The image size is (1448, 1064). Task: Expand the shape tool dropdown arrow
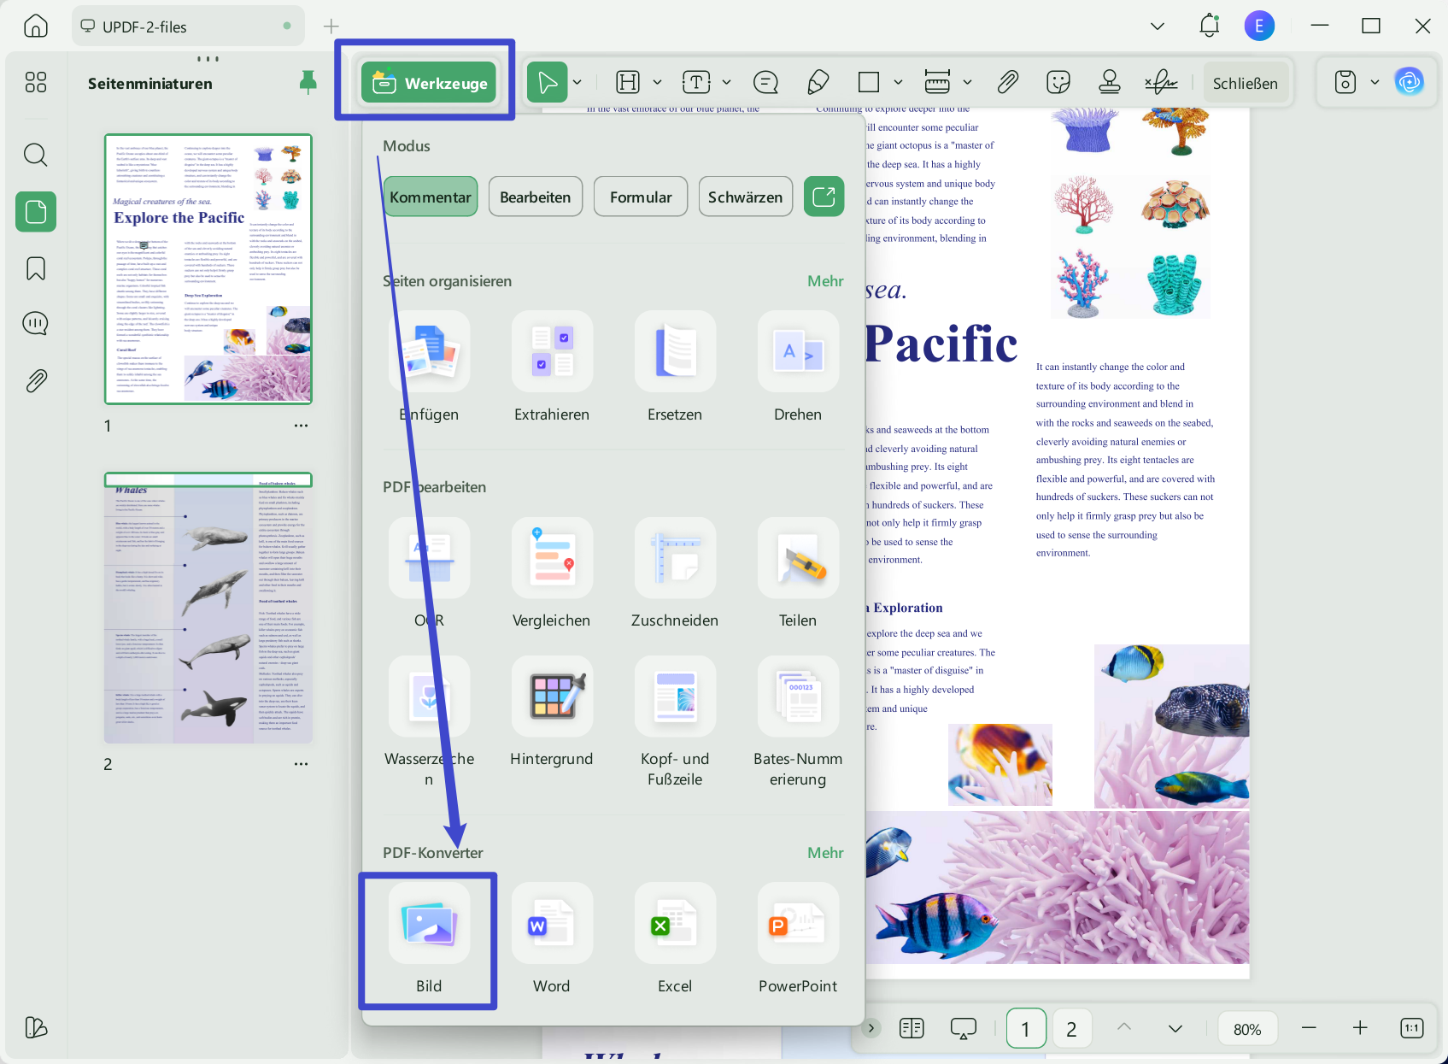pyautogui.click(x=898, y=82)
